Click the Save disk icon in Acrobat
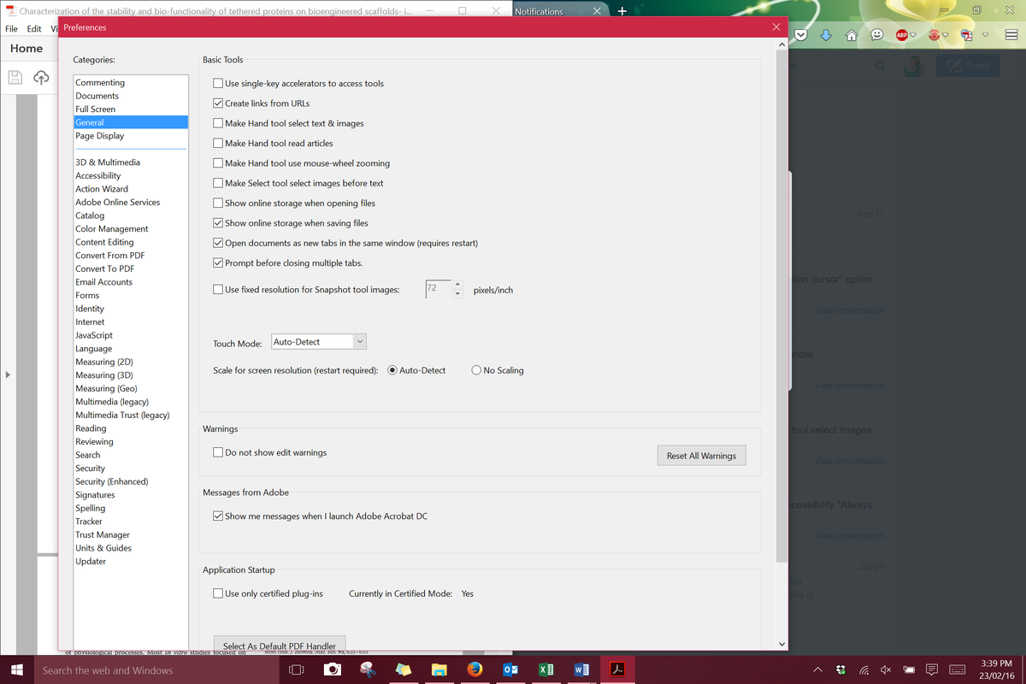Viewport: 1026px width, 684px height. pyautogui.click(x=15, y=77)
